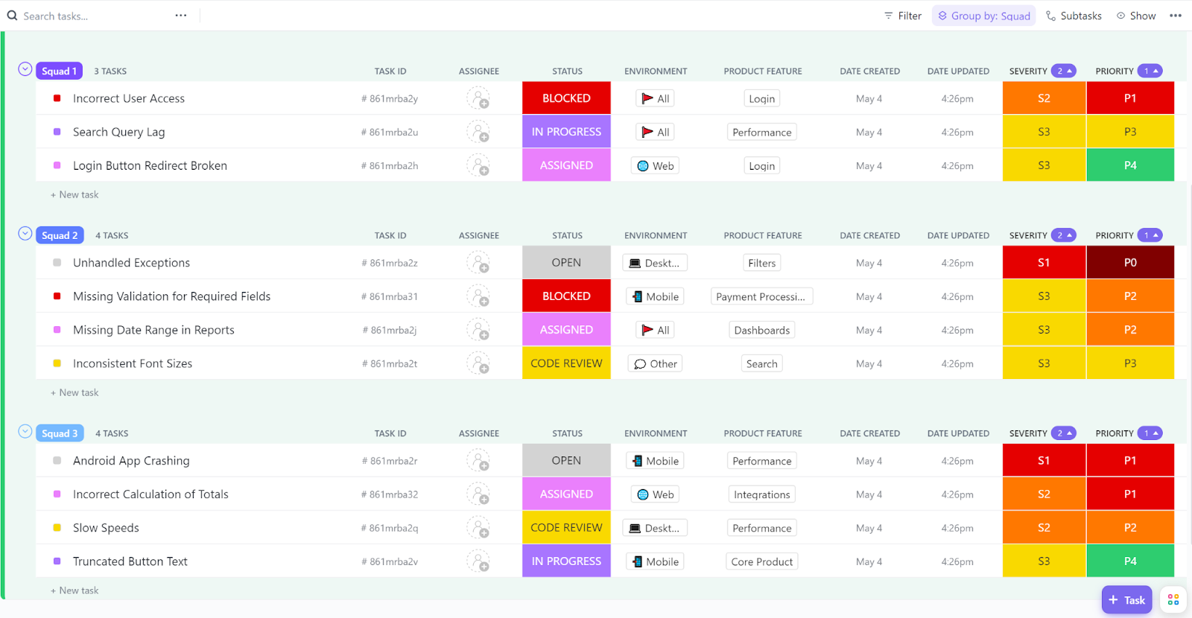The image size is (1192, 618).
Task: Click the apps grid icon bottom right
Action: pyautogui.click(x=1173, y=599)
